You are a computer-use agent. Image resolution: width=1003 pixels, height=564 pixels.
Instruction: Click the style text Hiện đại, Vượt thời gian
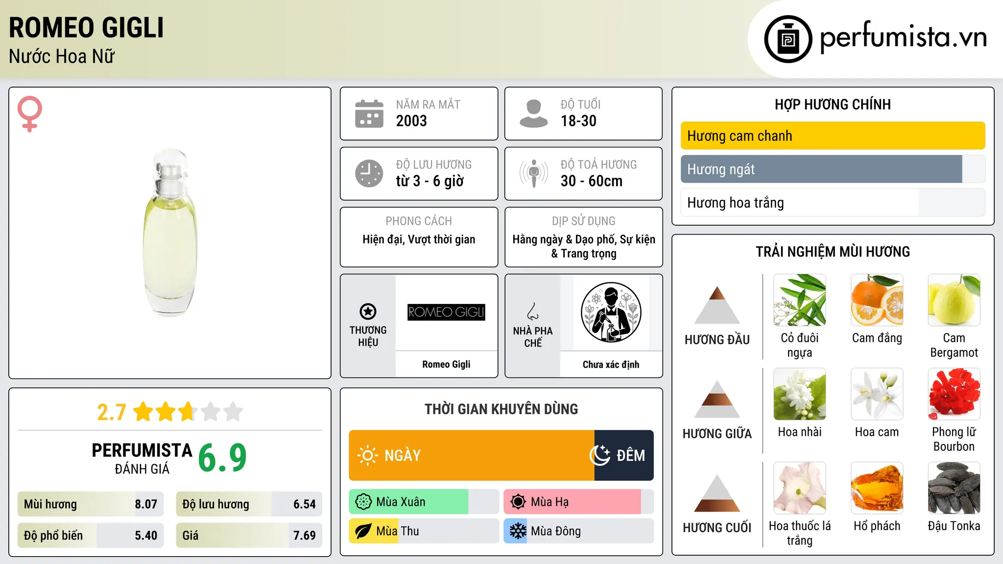click(419, 239)
